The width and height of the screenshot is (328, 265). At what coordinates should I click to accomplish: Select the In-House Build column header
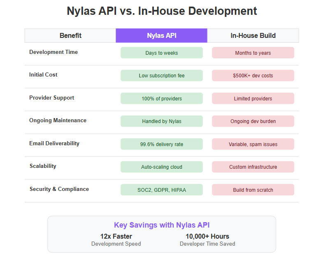tap(253, 35)
